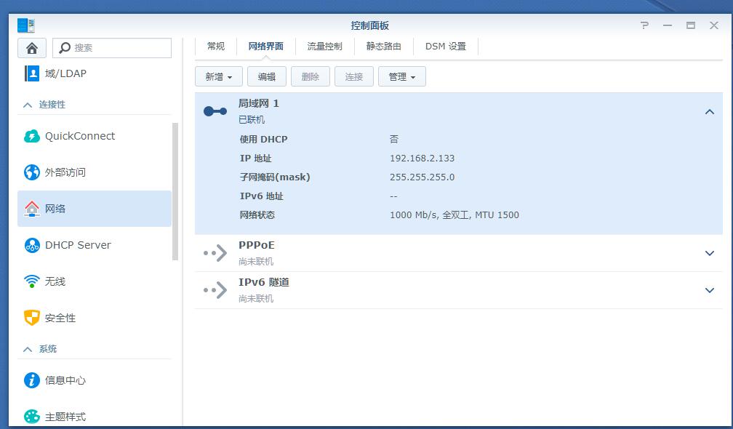Open the External Access (外部访问) section
Viewport: 733px width, 429px height.
click(x=65, y=172)
